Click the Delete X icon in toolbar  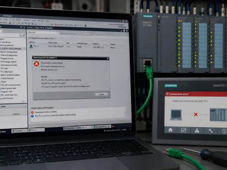pos(22,23)
